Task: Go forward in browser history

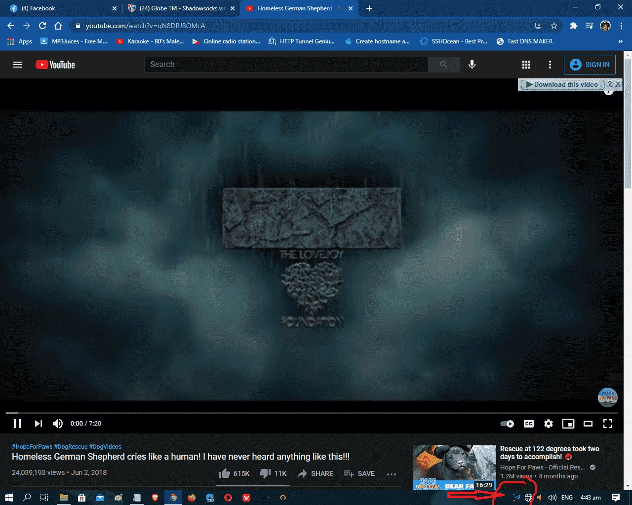Action: pyautogui.click(x=27, y=26)
